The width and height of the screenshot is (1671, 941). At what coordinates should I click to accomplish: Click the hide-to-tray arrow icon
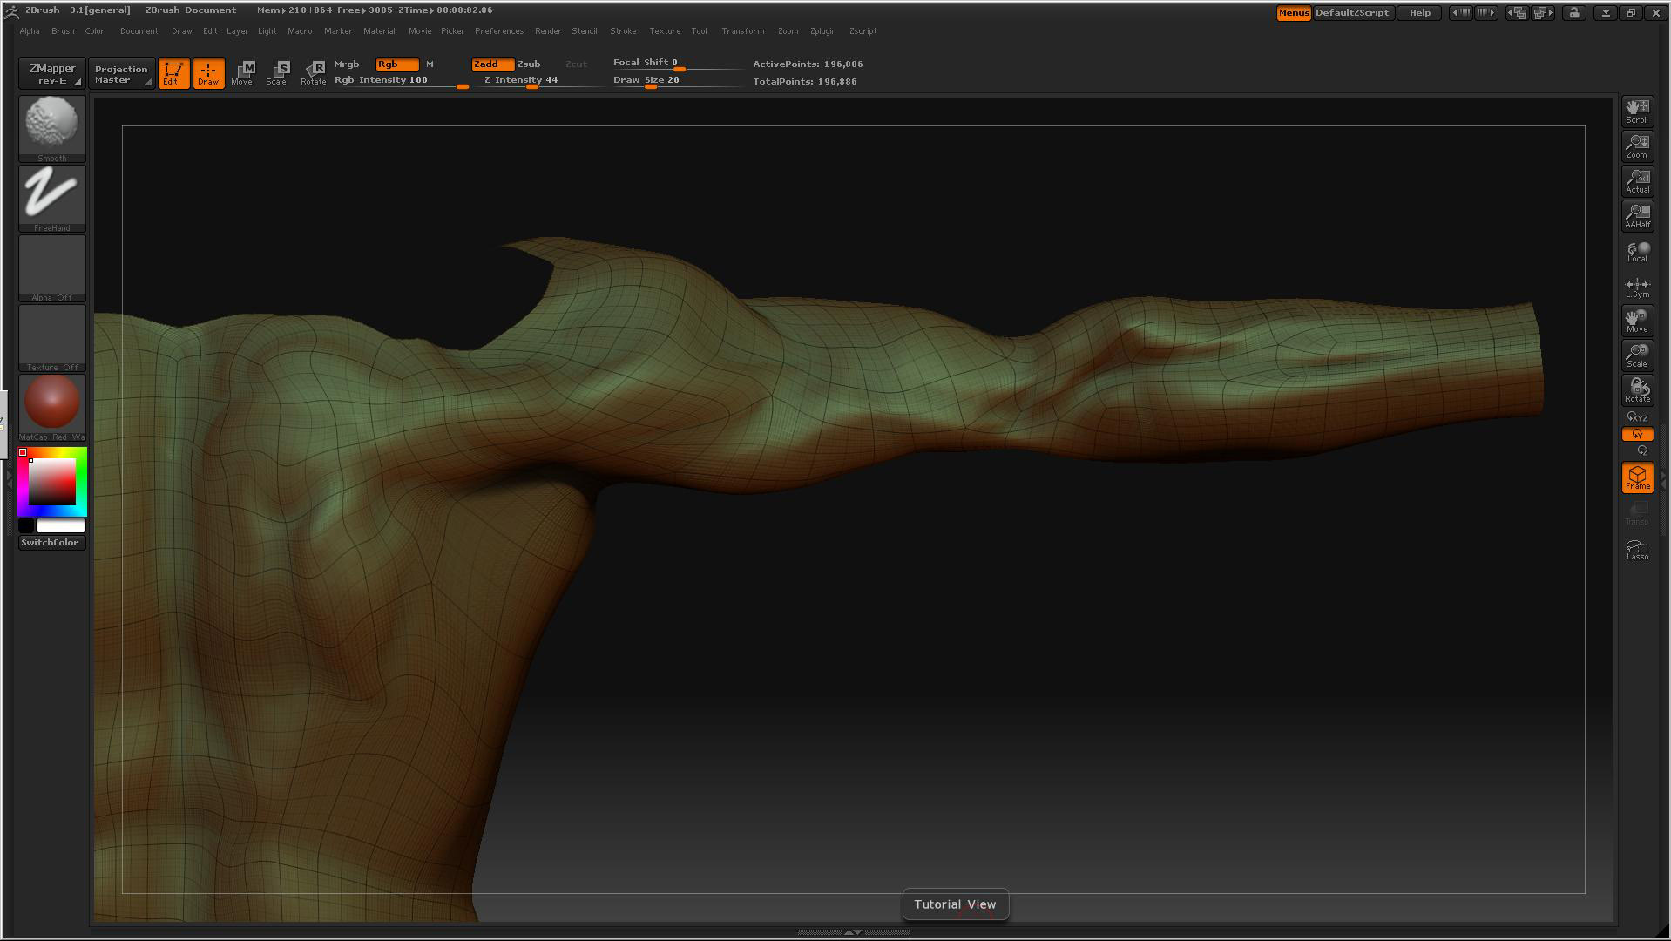(x=1606, y=13)
